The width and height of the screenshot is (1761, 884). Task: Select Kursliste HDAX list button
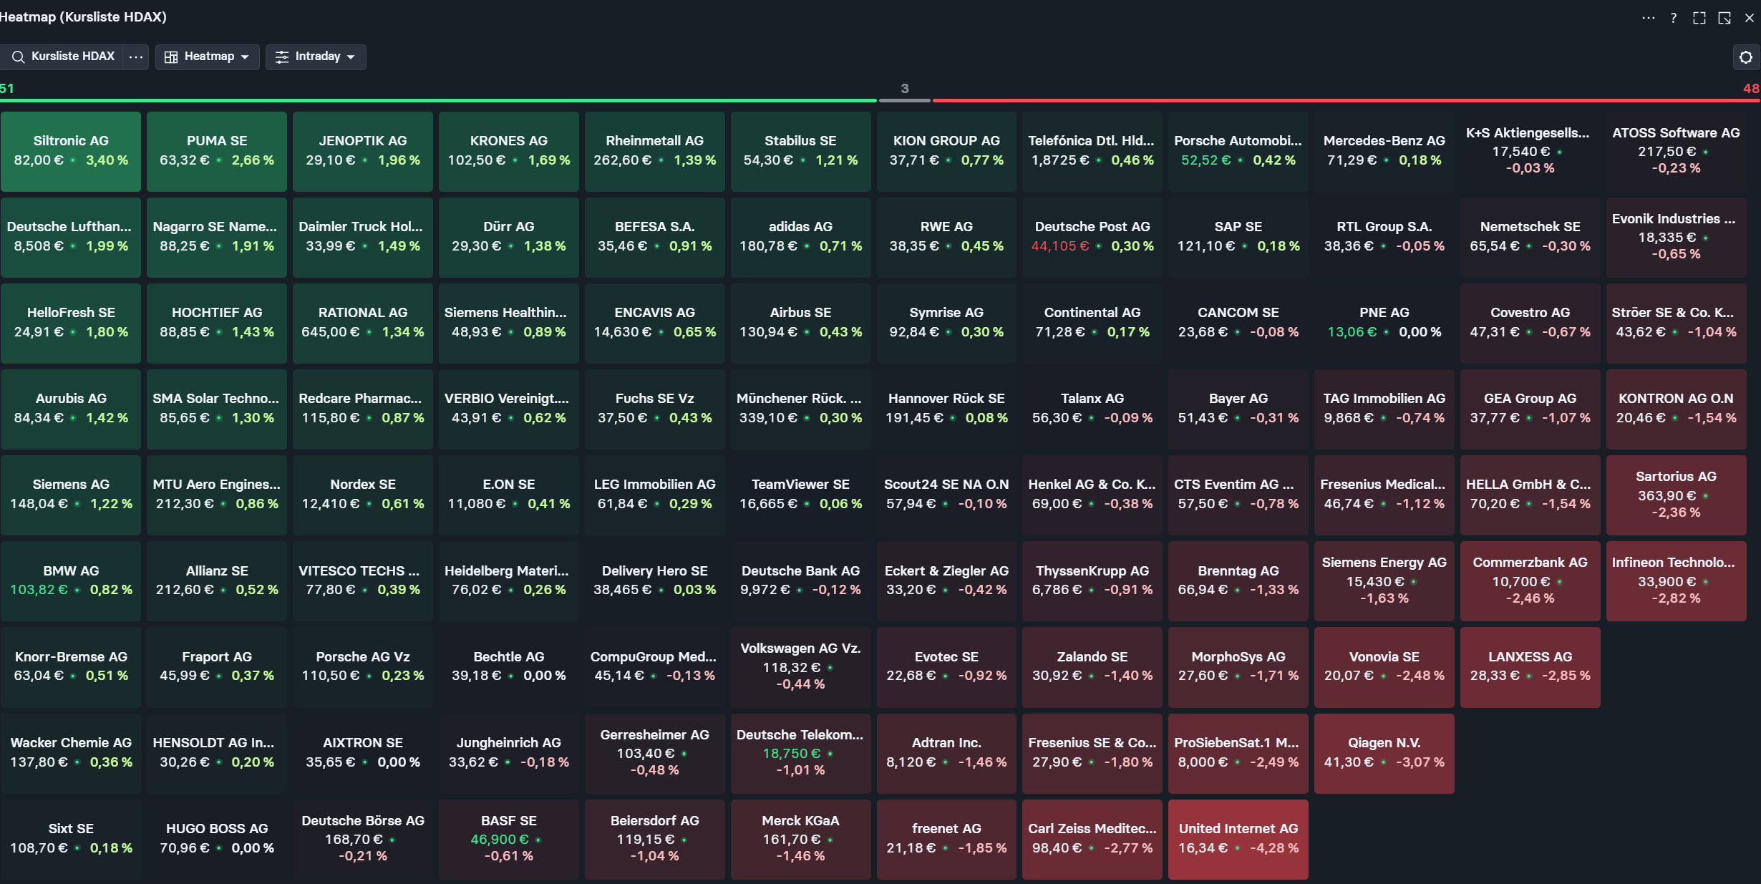click(62, 57)
